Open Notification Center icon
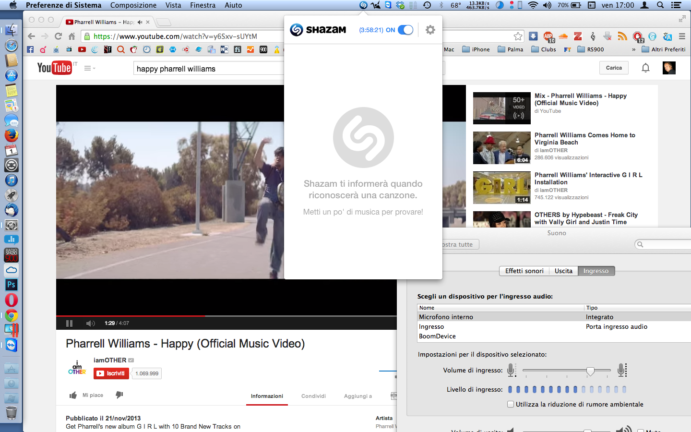 tap(676, 5)
